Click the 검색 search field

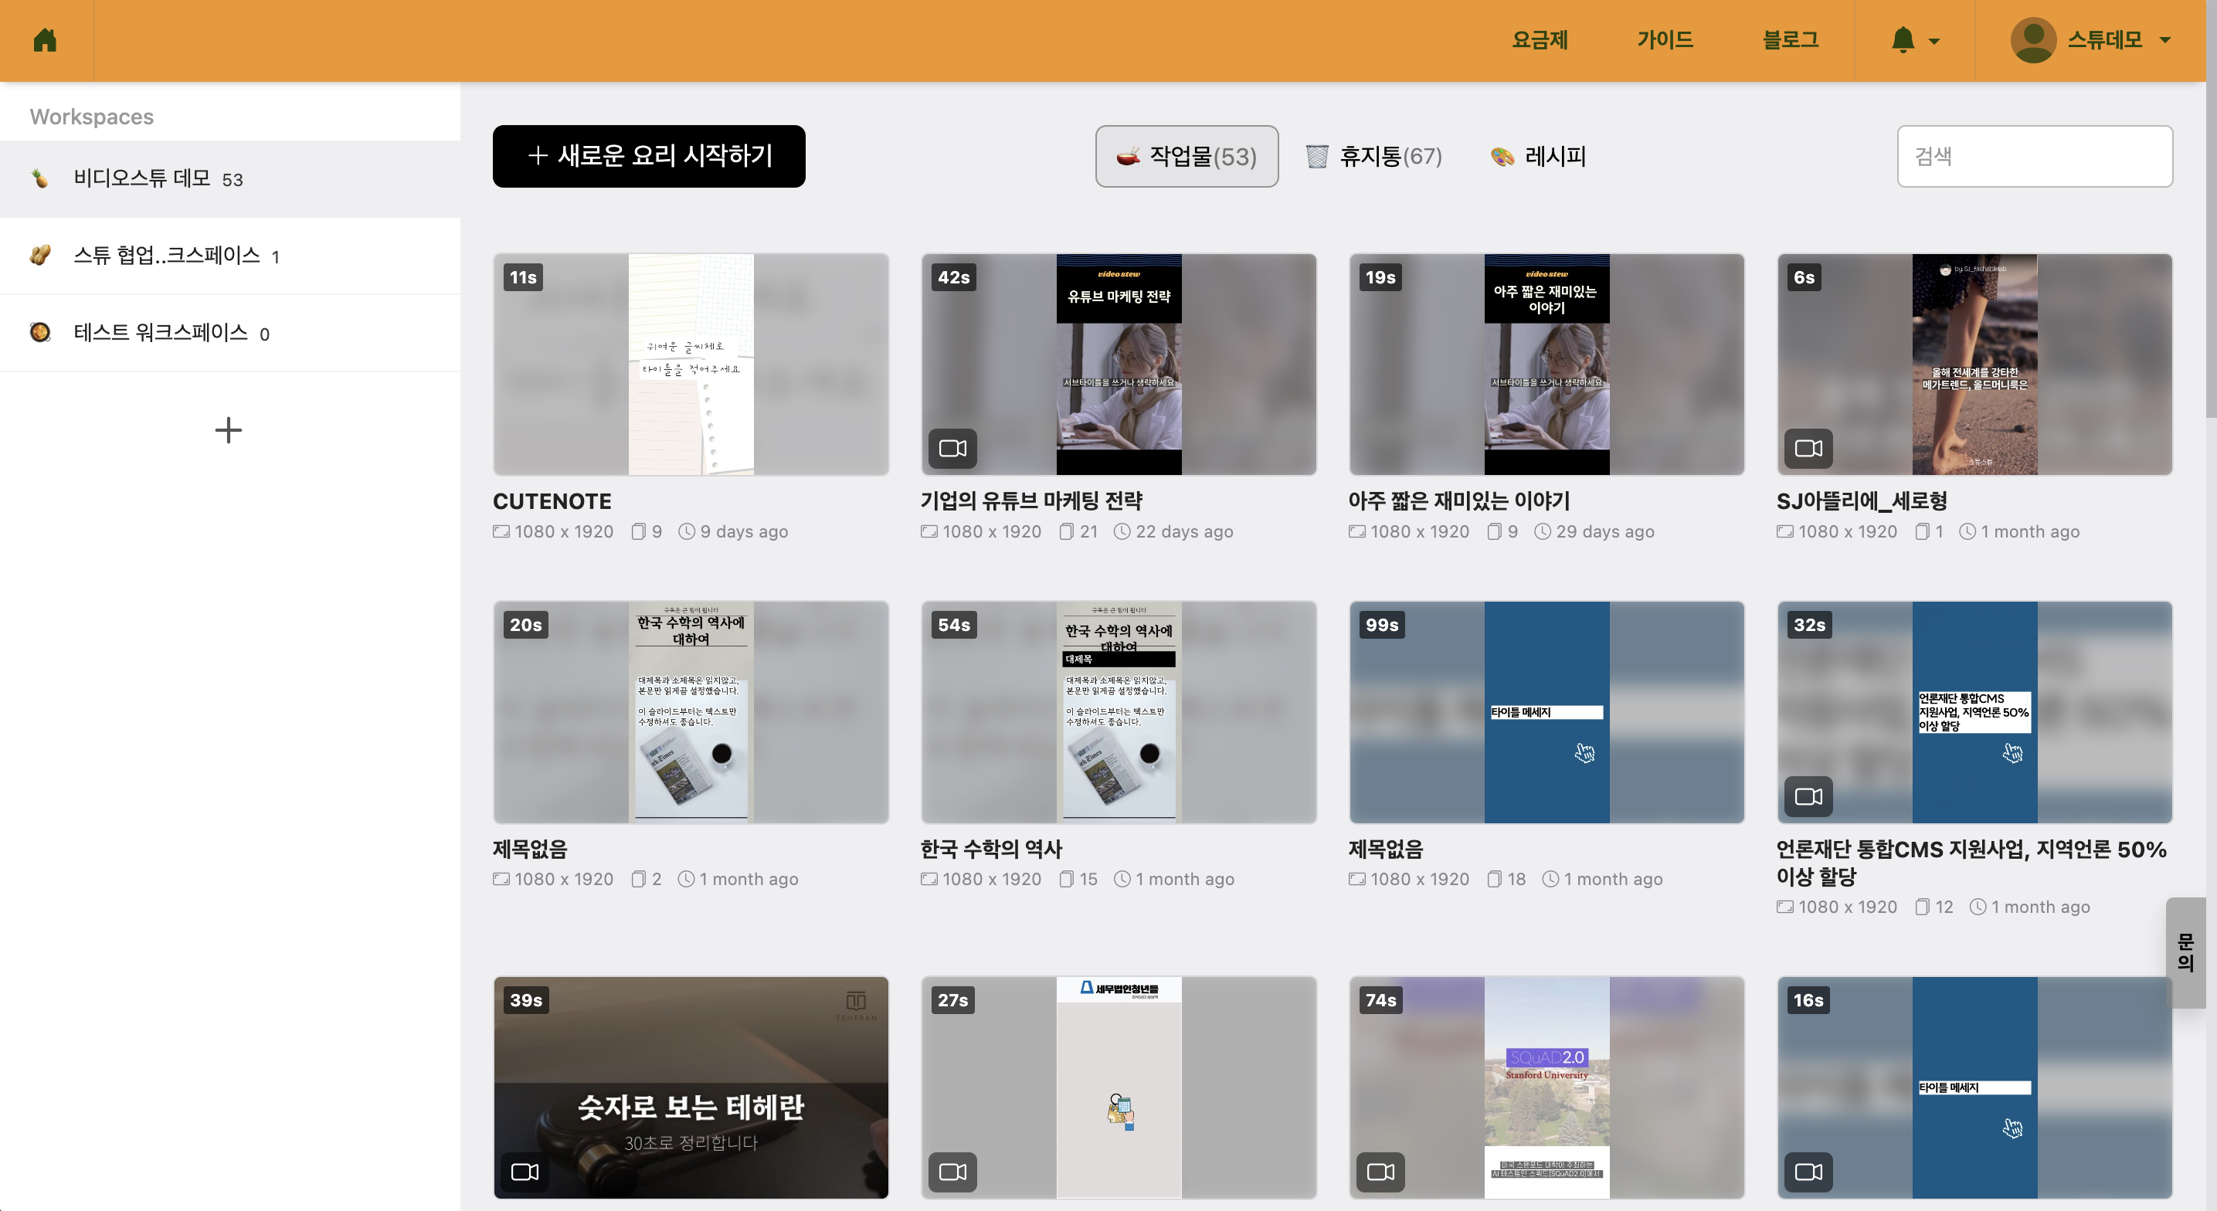coord(2034,157)
